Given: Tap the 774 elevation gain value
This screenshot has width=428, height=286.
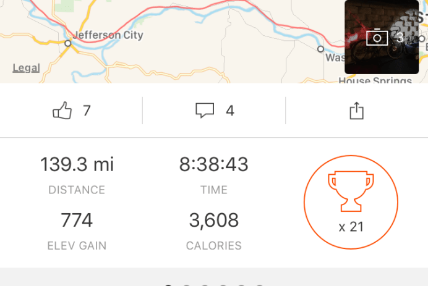Looking at the screenshot, I should tap(77, 220).
